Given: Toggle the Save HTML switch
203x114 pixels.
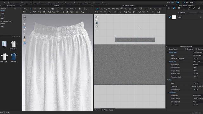Looking at the screenshot, I should [195, 105].
